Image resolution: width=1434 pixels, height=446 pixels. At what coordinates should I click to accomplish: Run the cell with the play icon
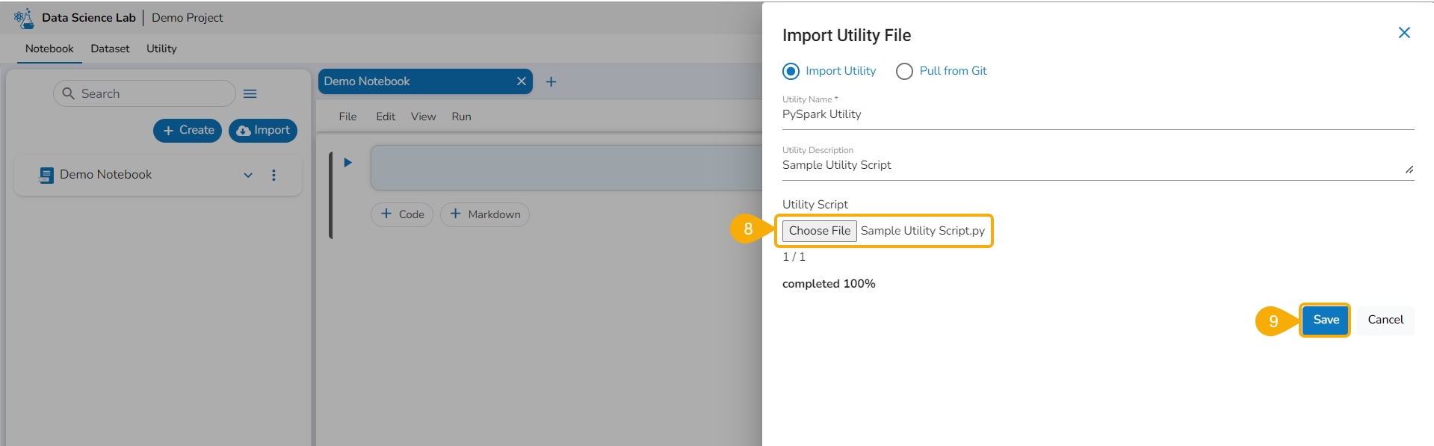tap(347, 163)
